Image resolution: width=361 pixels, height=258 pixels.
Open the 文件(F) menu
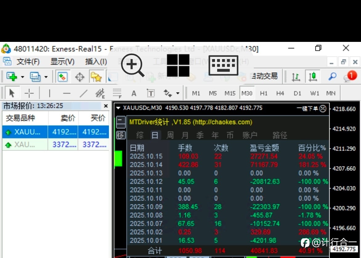point(28,62)
